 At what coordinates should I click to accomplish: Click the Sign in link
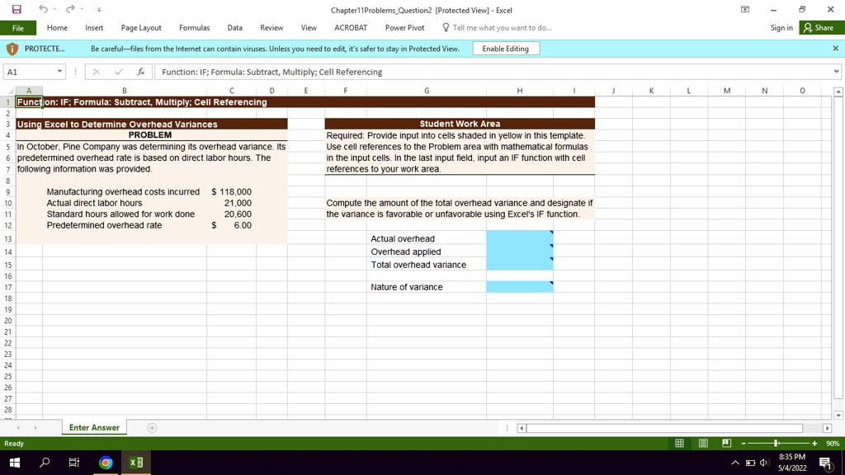coord(781,27)
